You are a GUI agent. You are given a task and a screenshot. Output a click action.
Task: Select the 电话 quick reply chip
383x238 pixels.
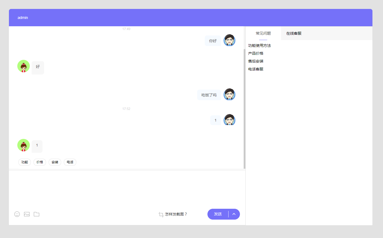click(70, 162)
